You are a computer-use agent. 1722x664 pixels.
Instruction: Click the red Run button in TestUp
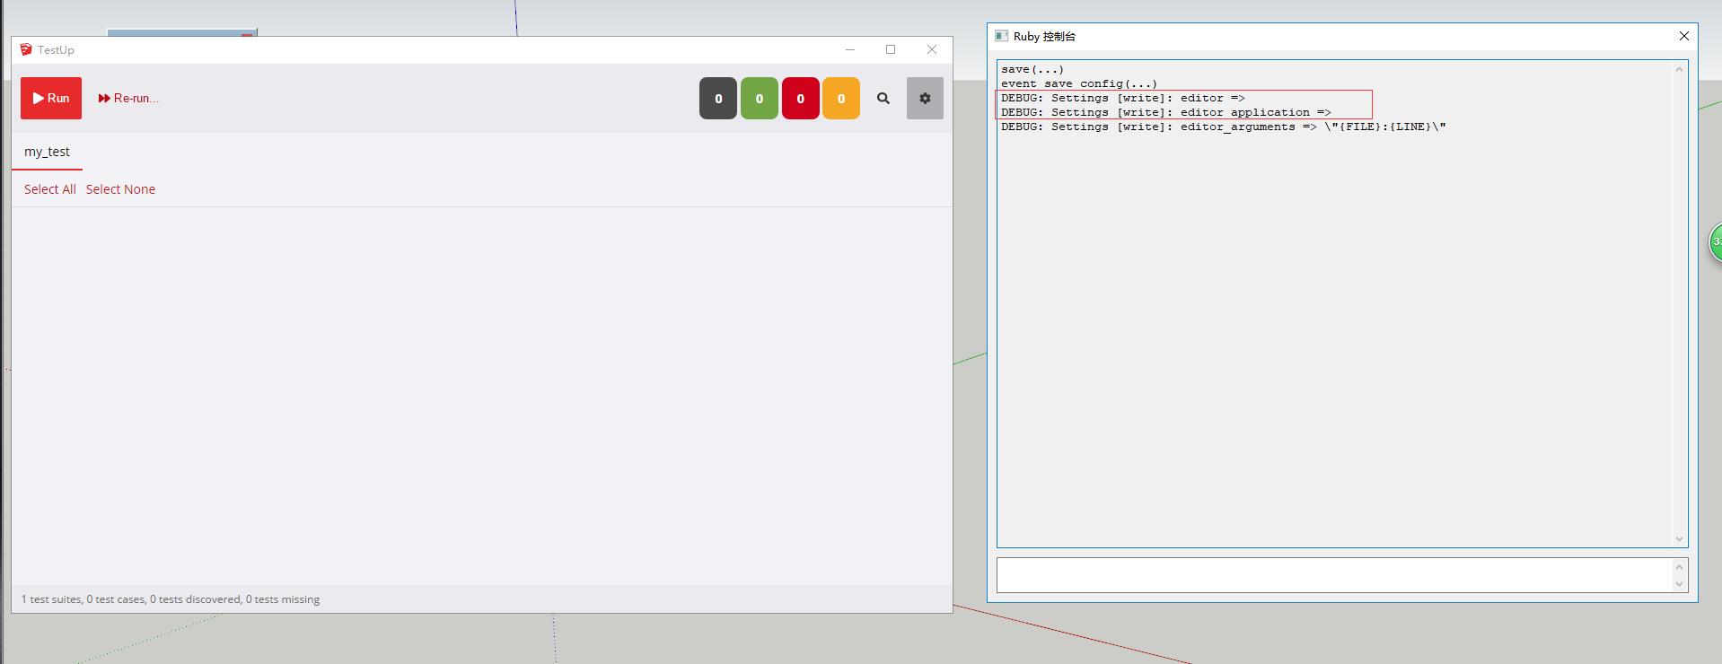point(51,99)
